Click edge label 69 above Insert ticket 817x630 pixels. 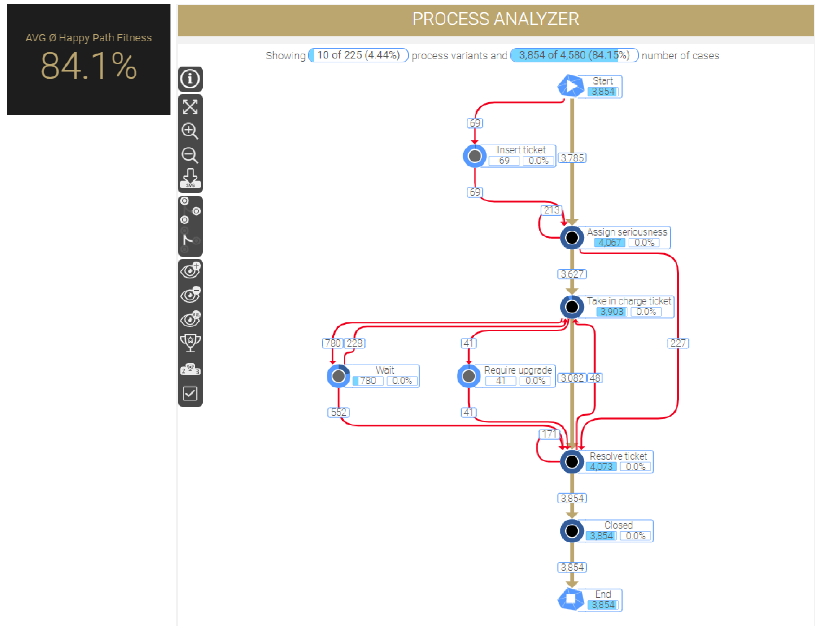click(x=475, y=123)
